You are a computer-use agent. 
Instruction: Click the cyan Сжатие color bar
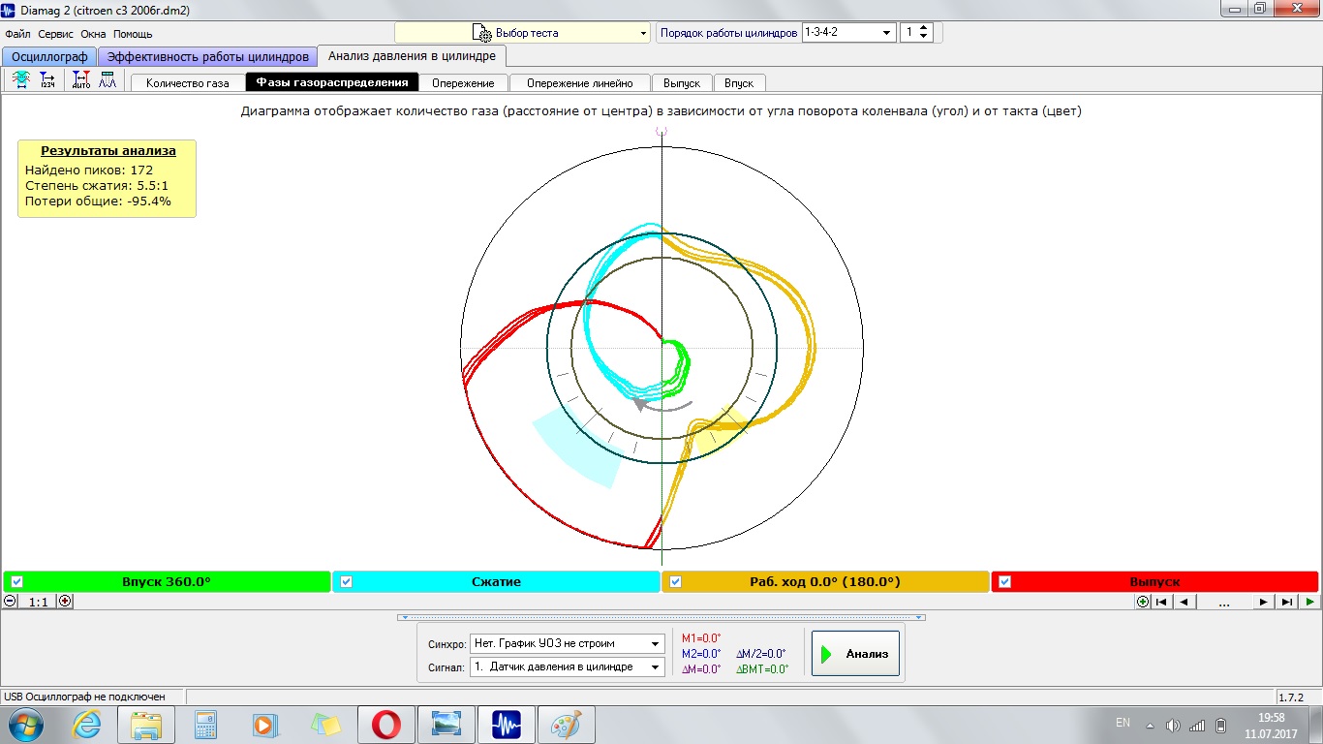[x=496, y=581]
